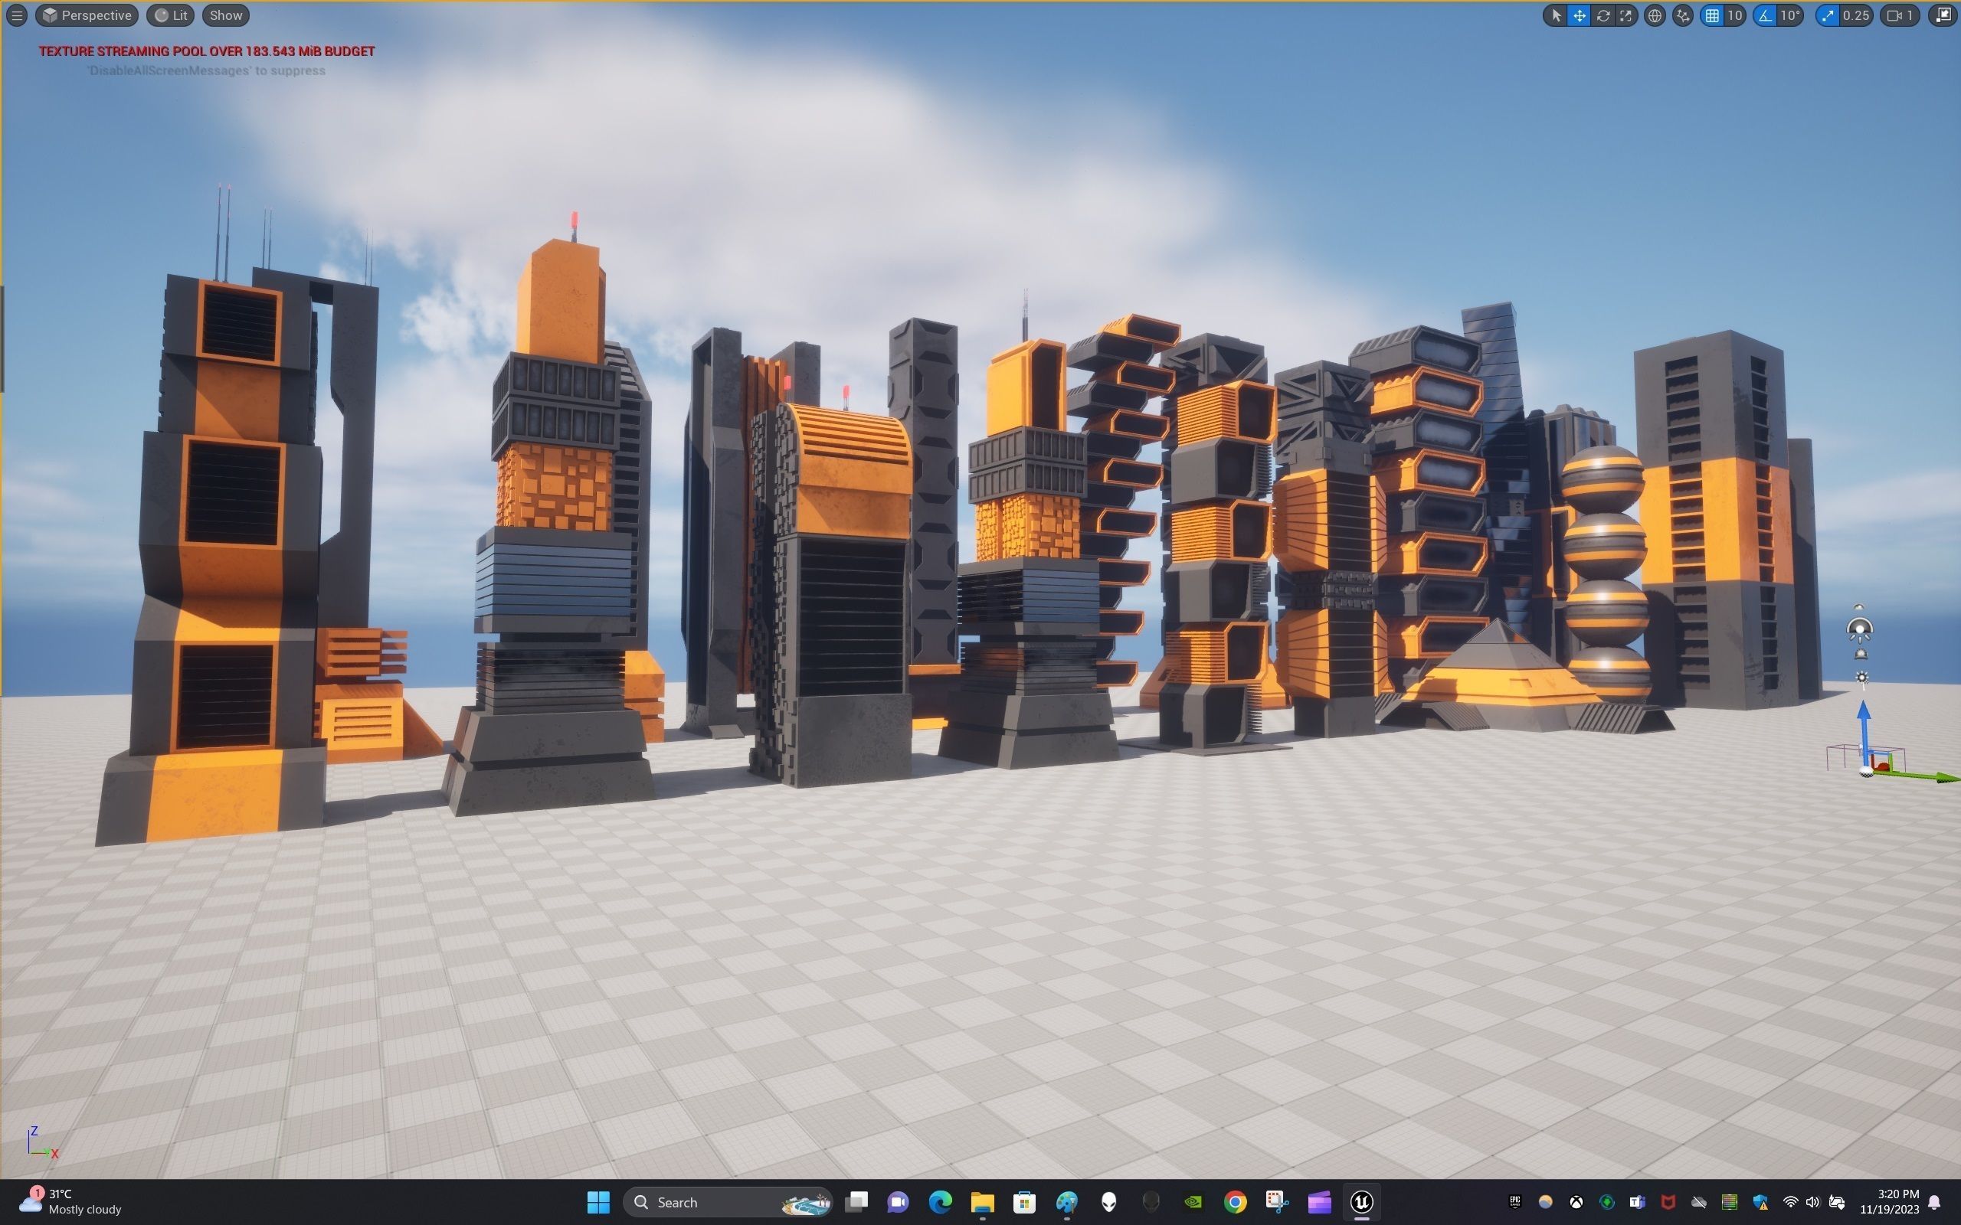
Task: Open the Paint app from taskbar
Action: pyautogui.click(x=1066, y=1201)
